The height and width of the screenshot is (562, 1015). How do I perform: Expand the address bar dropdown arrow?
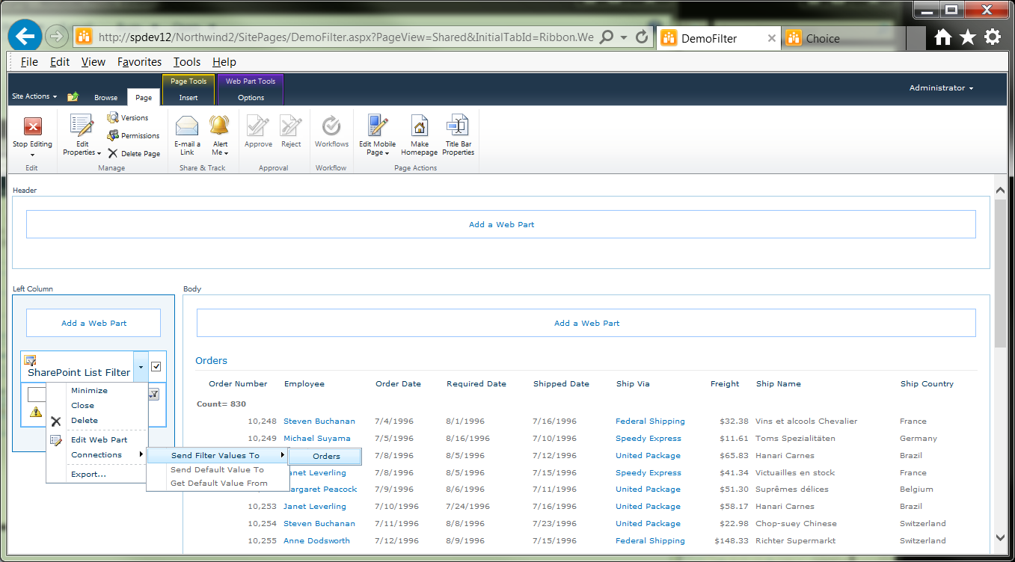(624, 37)
